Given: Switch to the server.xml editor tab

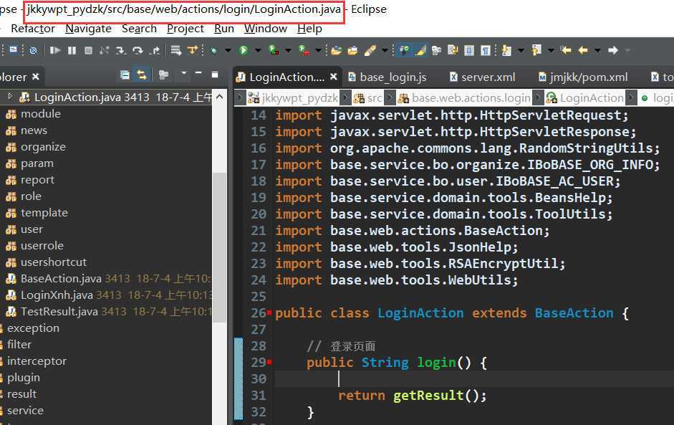Looking at the screenshot, I should (x=482, y=77).
